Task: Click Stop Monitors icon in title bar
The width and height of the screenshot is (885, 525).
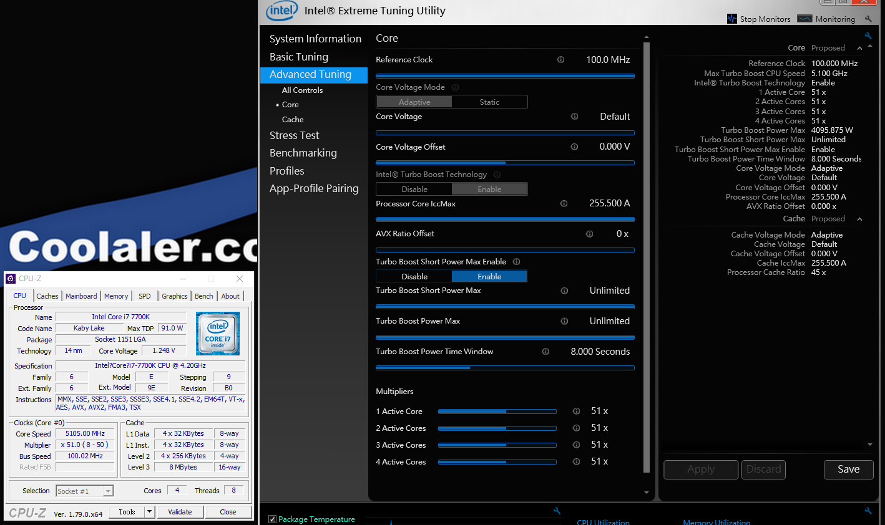Action: tap(732, 19)
